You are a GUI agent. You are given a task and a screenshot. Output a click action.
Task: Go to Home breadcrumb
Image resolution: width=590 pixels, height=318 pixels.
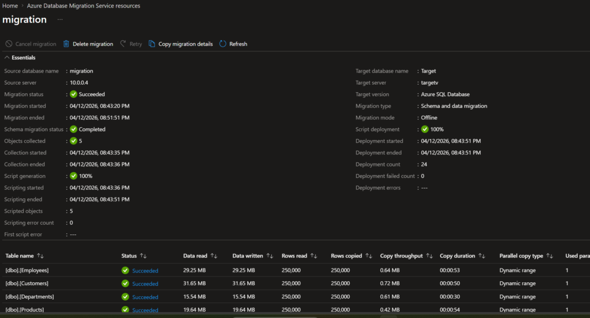coord(10,6)
